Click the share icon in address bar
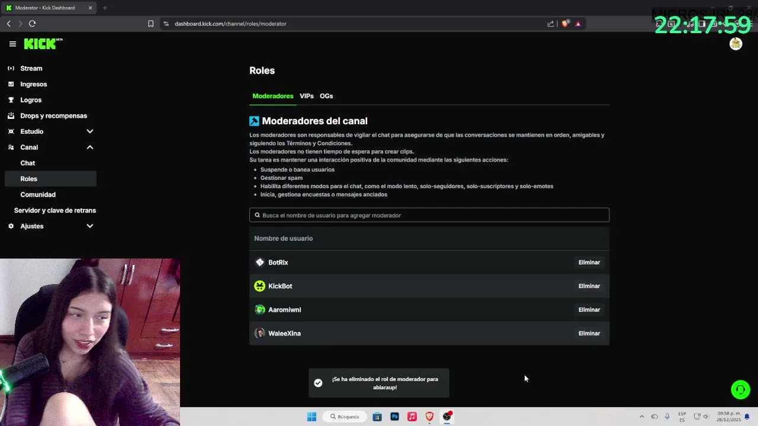Screen dimensions: 758x426 click(x=551, y=24)
